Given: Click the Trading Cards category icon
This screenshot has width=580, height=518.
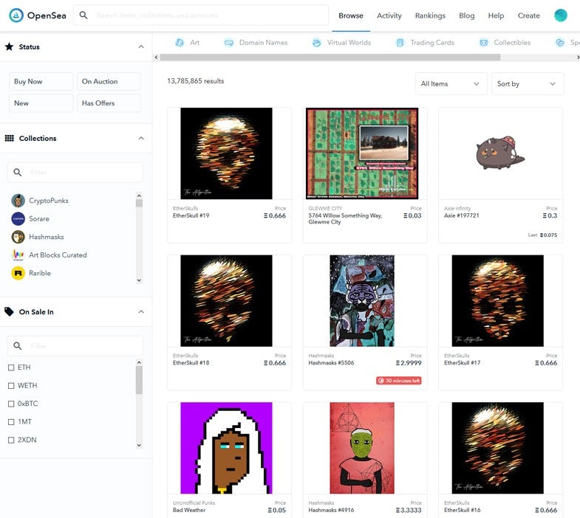Looking at the screenshot, I should click(400, 43).
